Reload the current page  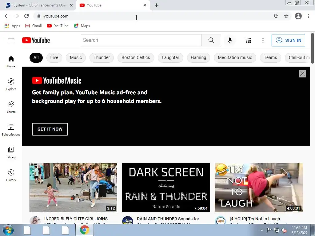click(x=26, y=16)
